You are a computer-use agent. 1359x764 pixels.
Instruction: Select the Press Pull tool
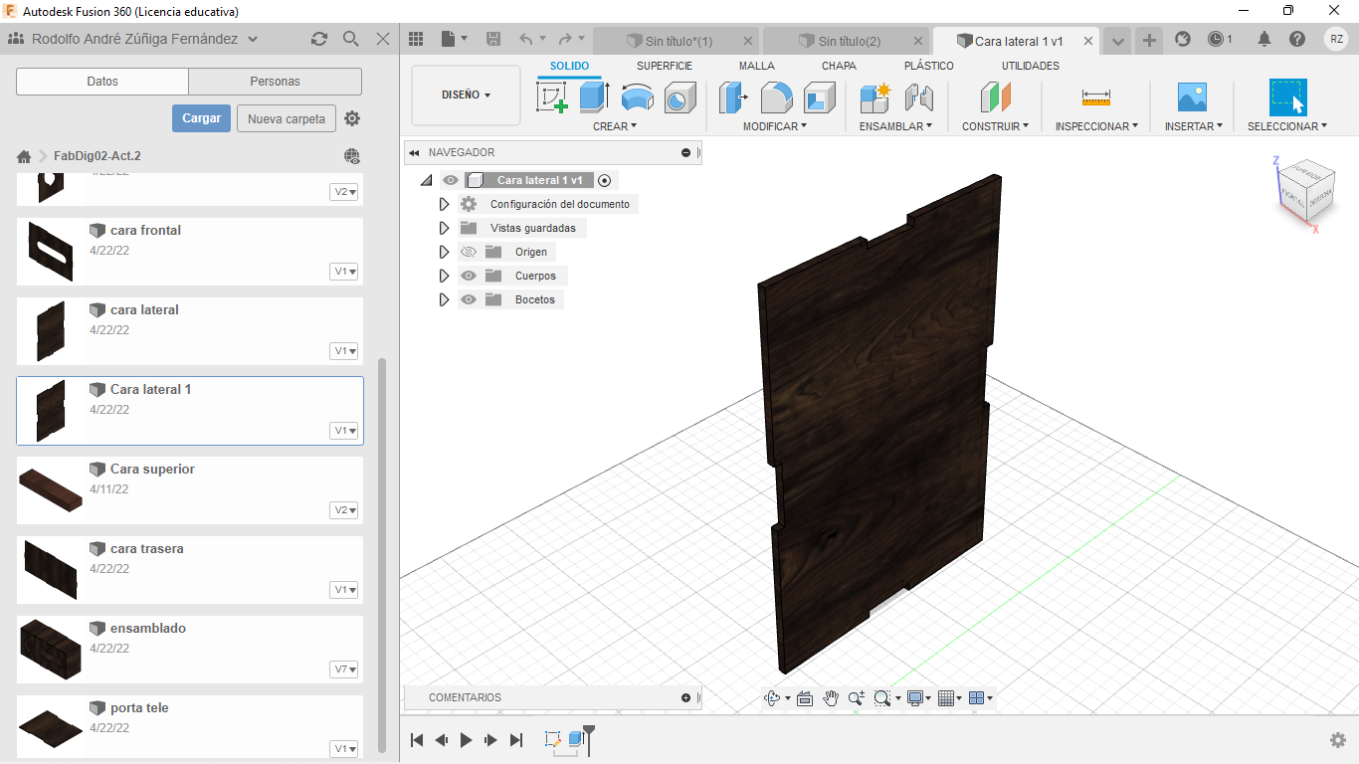tap(733, 97)
